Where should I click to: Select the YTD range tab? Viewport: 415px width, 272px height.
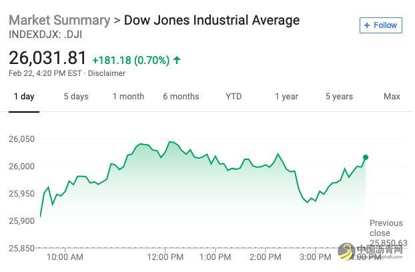point(234,97)
